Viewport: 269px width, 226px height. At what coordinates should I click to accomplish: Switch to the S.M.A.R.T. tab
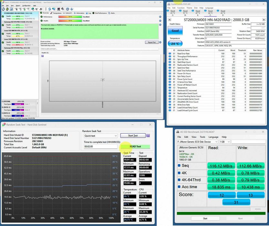point(67,13)
